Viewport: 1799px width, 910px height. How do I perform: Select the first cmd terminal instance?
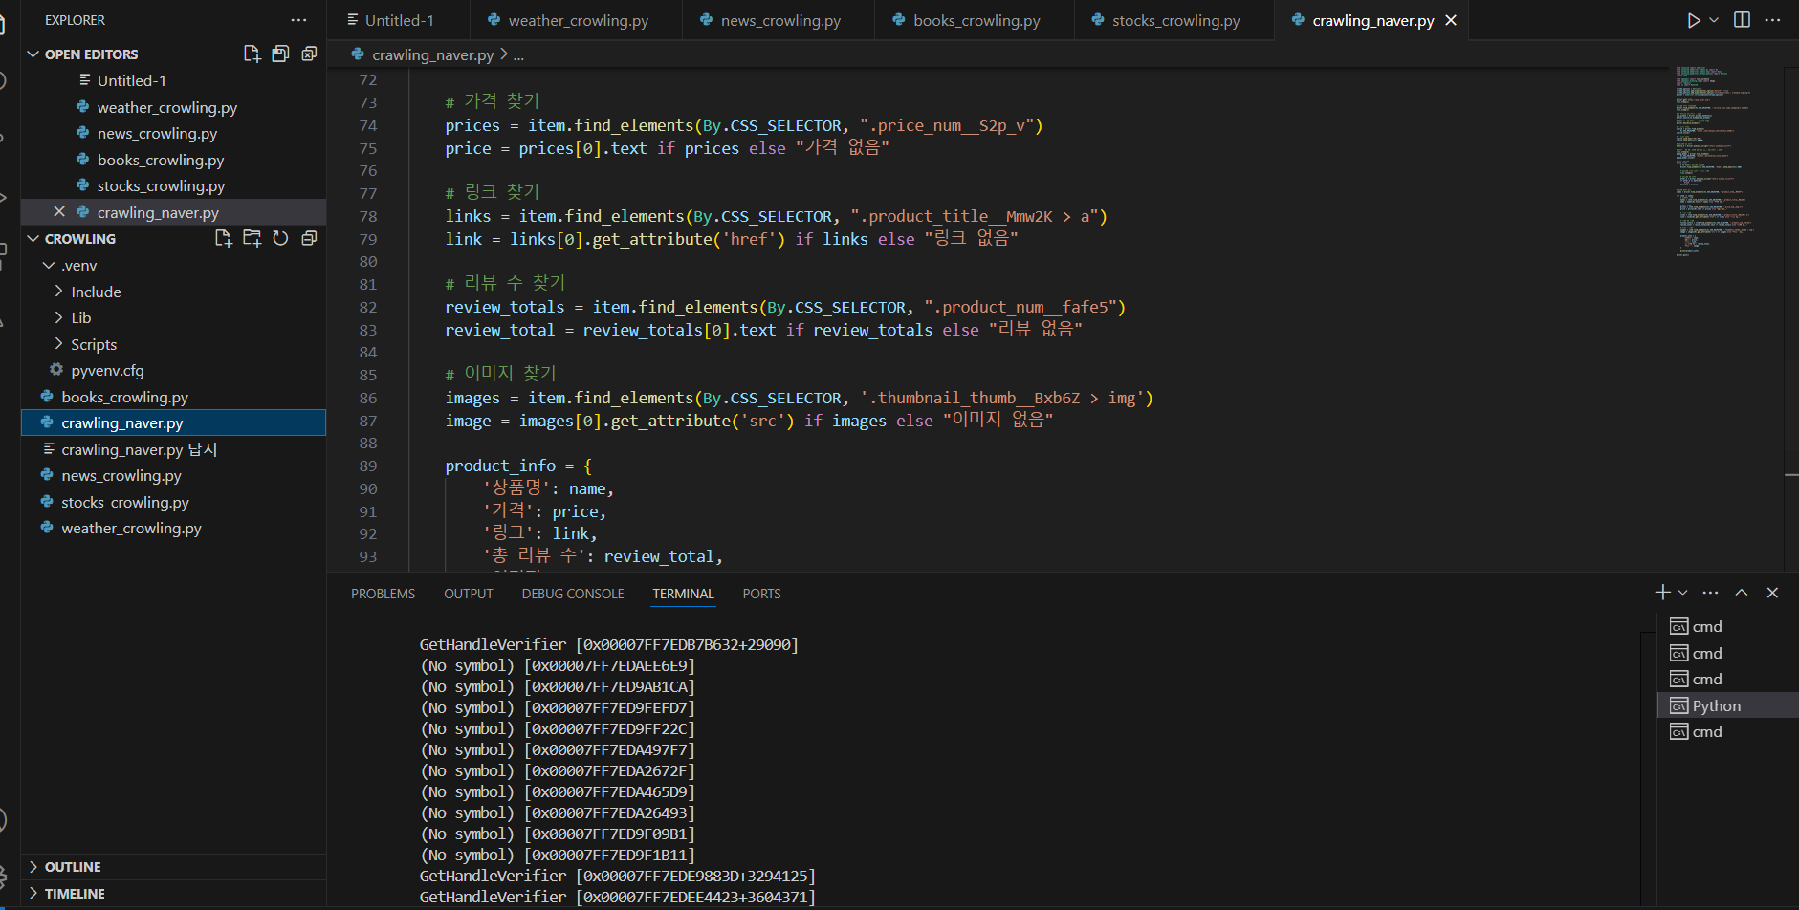pyautogui.click(x=1727, y=627)
